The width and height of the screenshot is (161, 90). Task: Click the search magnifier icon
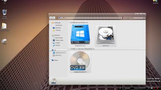[144, 18]
